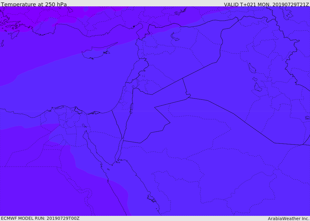This screenshot has width=310, height=221.
Task: Click the ECMWF MODEL RUN text
Action: [40, 218]
